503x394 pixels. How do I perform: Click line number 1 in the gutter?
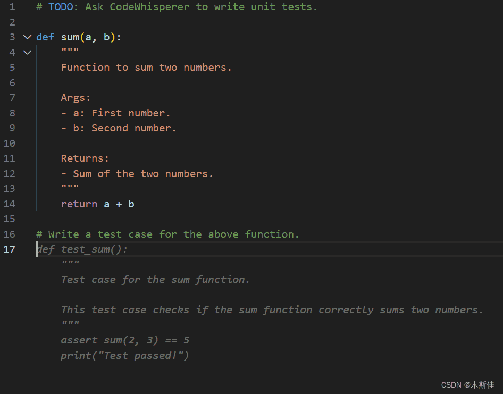pos(12,7)
